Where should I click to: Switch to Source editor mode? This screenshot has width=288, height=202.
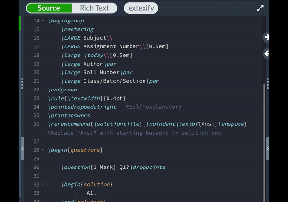(x=49, y=8)
